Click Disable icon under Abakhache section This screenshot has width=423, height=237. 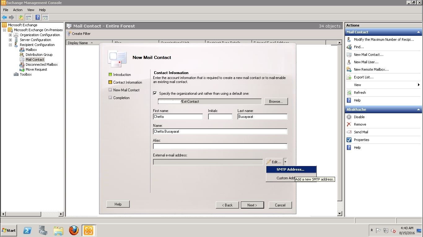click(349, 117)
